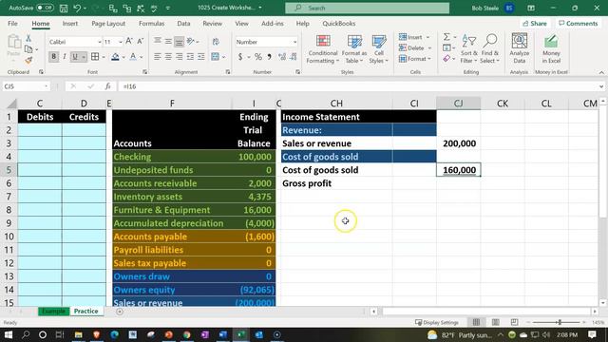Image resolution: width=608 pixels, height=342 pixels.
Task: Click the Cut scissors icon
Action: click(x=28, y=38)
